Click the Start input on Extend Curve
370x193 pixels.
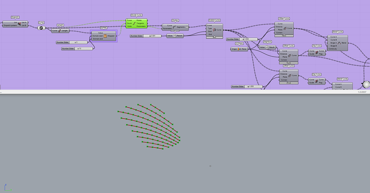210,31
